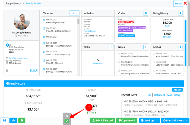Open action dated Jul 16, 2020

pyautogui.click(x=168, y=72)
